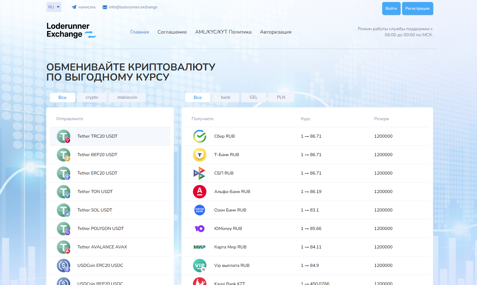
Task: Choose Карта Мир RUB label
Action: [x=230, y=247]
